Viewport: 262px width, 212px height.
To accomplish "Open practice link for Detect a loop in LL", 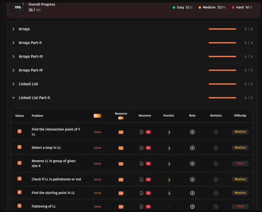I will coord(169,148).
